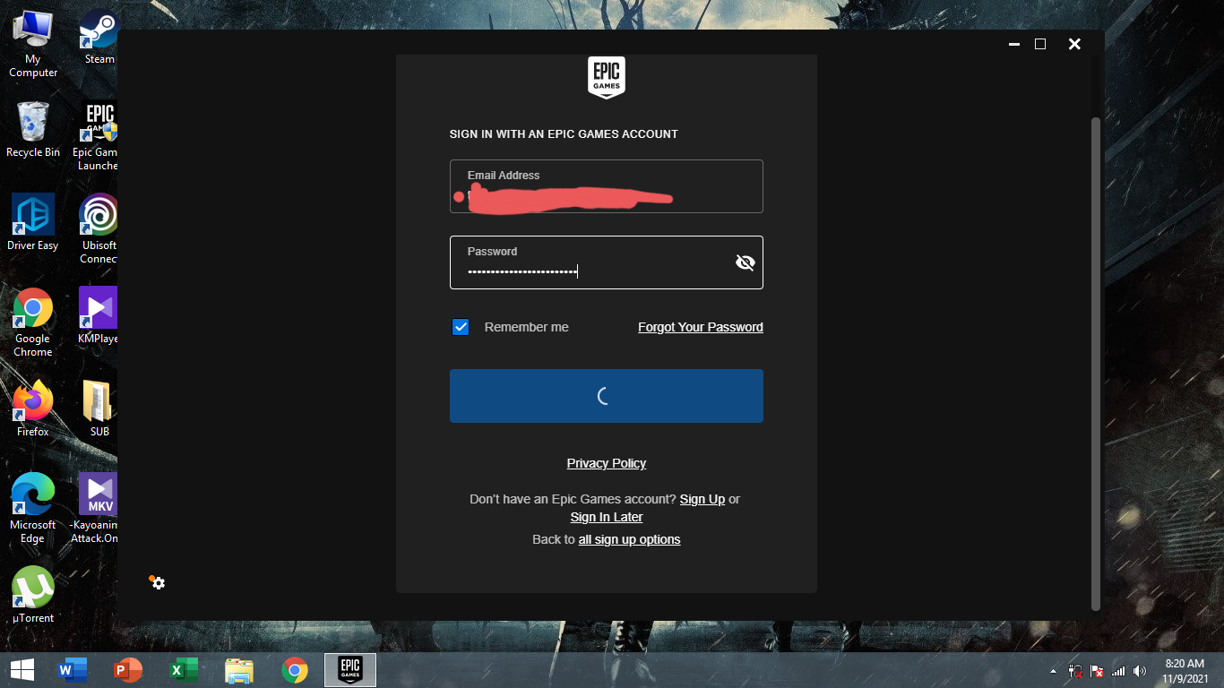Uncheck the Remember me checkbox
1224x688 pixels.
(461, 327)
